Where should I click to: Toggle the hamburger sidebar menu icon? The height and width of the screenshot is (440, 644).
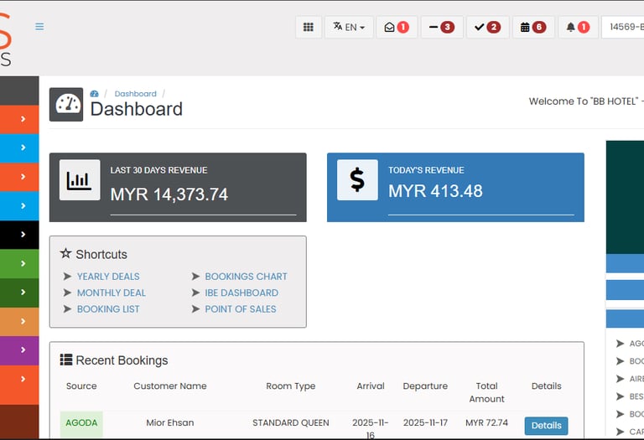[39, 27]
